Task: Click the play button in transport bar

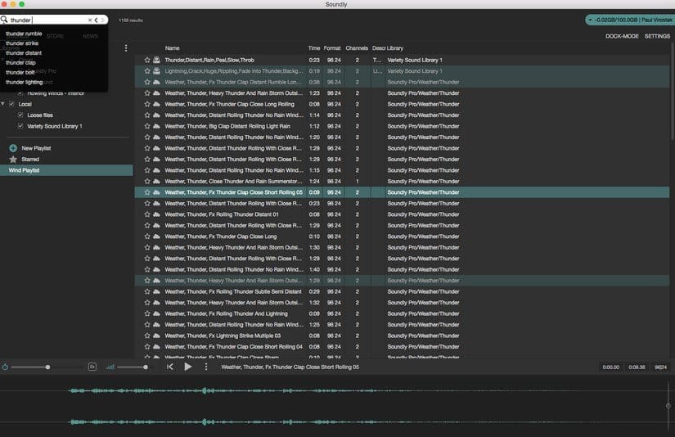Action: (x=187, y=367)
